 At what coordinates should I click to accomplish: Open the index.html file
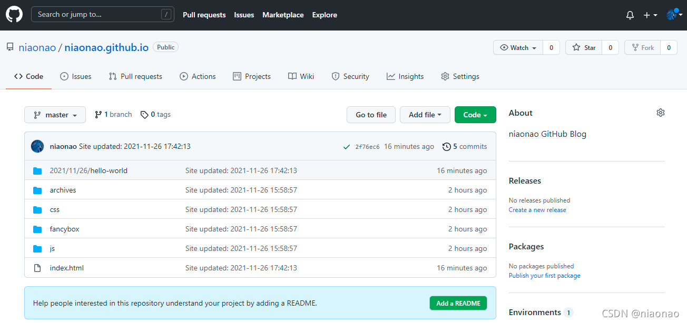[x=67, y=268]
